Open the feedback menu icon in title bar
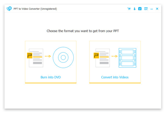This screenshot has width=166, height=113. tap(146, 9)
